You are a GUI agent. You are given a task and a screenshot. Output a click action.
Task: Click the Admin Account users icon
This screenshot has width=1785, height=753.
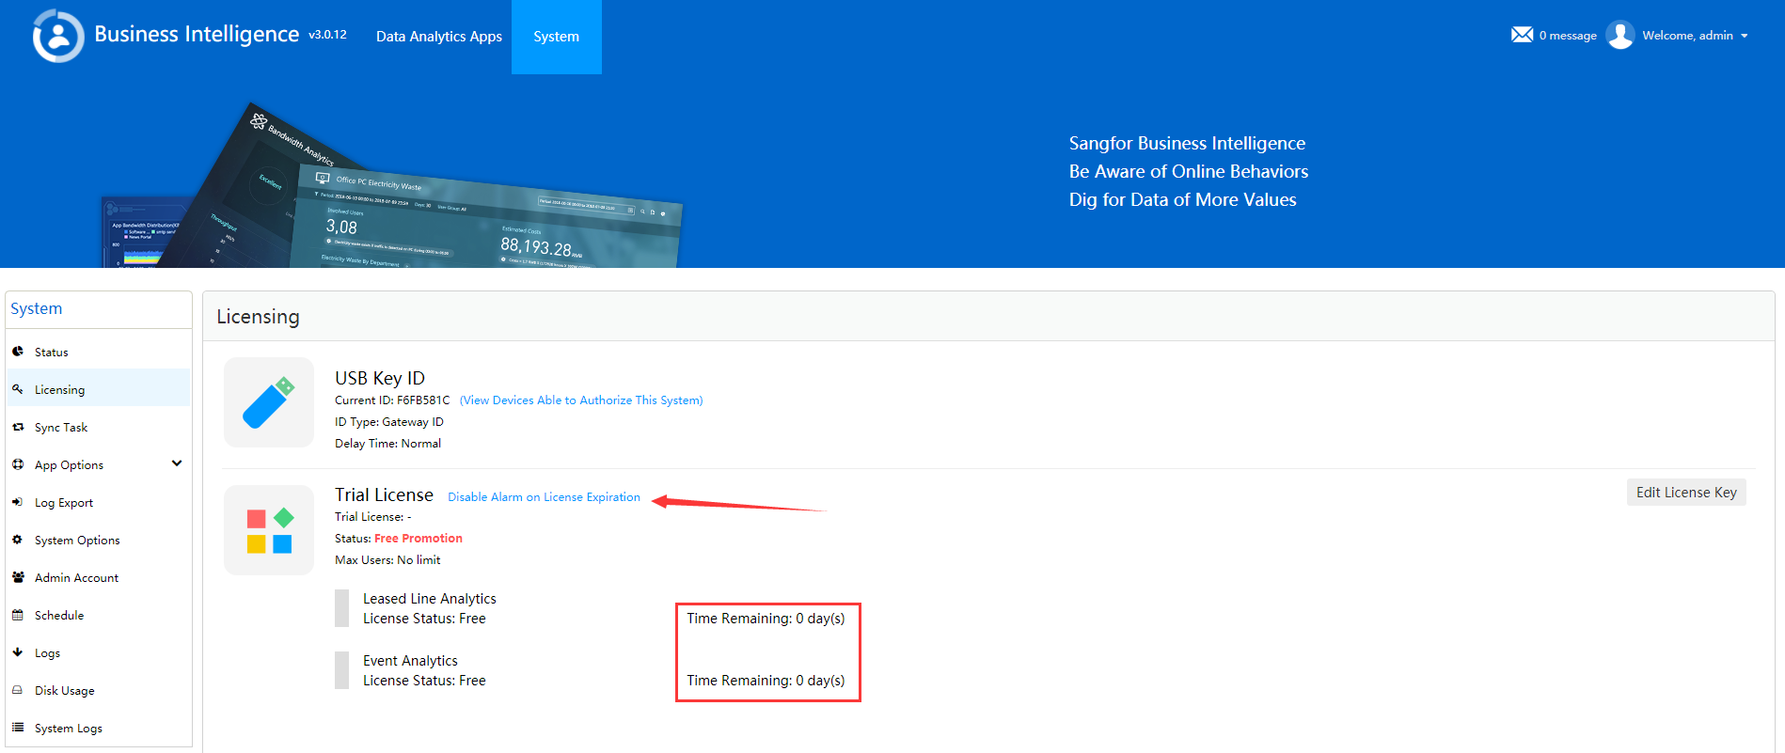pos(18,577)
